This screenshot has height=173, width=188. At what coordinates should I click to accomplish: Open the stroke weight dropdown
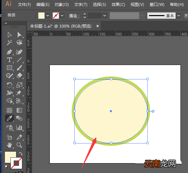click(105, 16)
